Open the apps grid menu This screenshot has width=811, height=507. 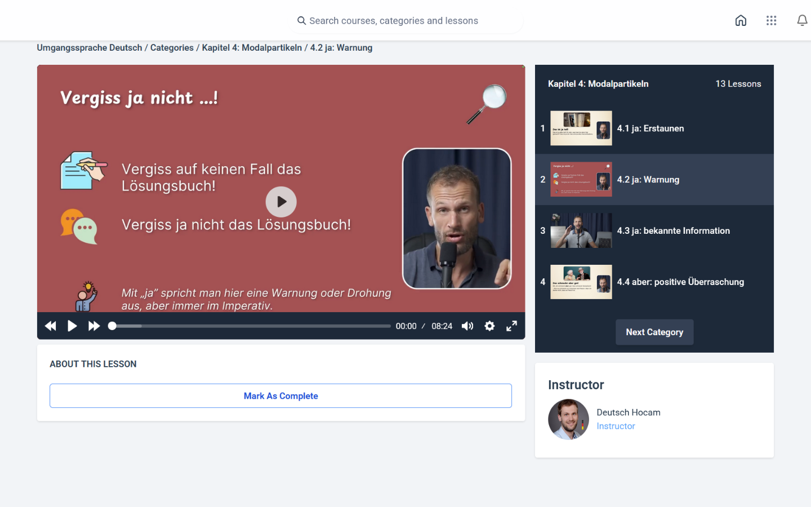tap(771, 21)
